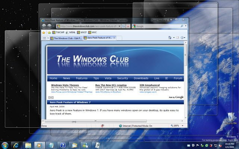Click the volume speaker tray icon

click(x=220, y=146)
